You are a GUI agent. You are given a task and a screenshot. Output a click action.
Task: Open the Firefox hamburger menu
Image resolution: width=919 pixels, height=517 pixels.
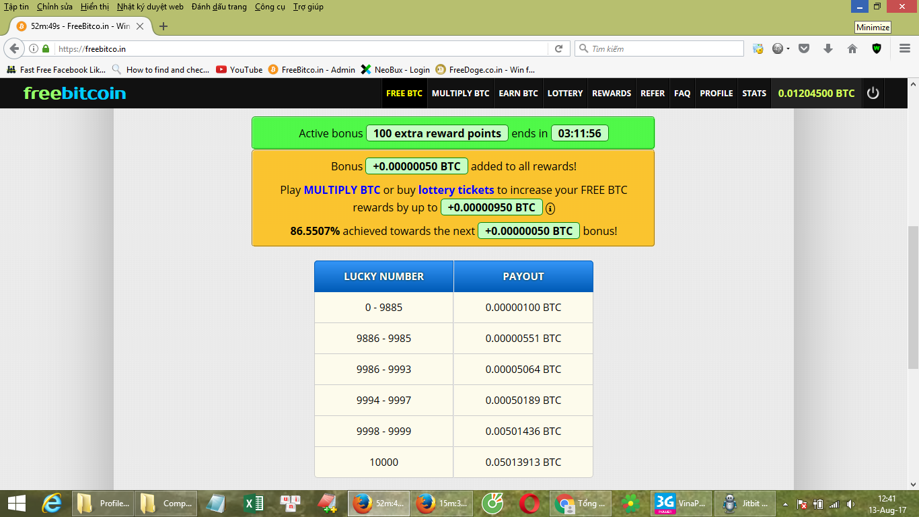coord(905,48)
